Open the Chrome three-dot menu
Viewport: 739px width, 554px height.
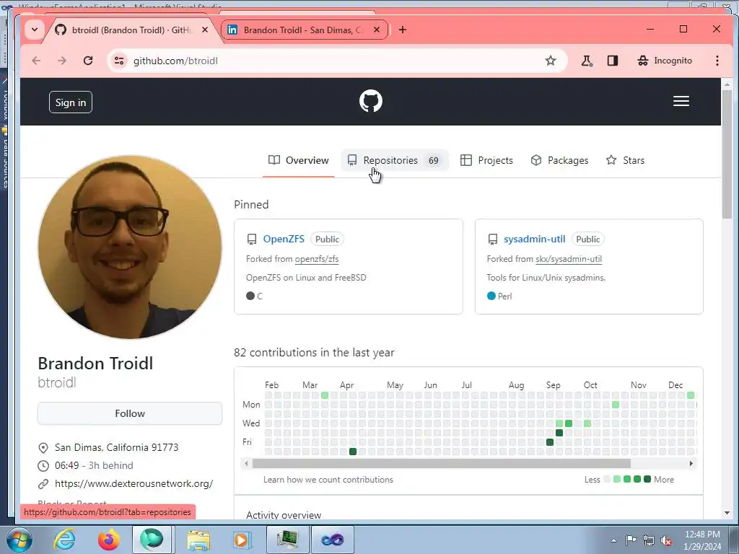717,61
